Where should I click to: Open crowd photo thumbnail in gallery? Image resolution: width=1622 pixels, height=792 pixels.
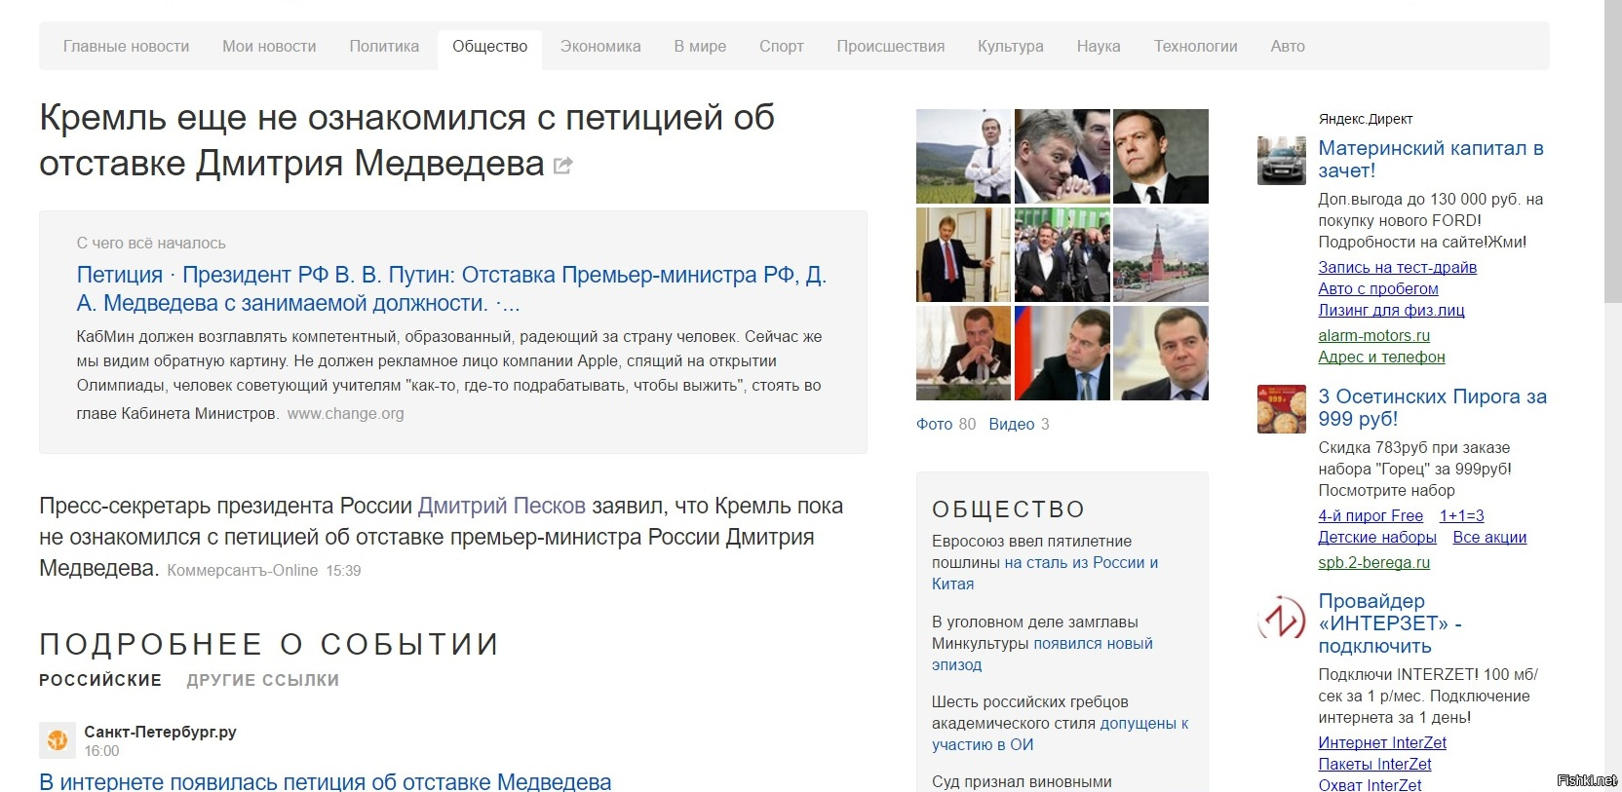pyautogui.click(x=1062, y=254)
